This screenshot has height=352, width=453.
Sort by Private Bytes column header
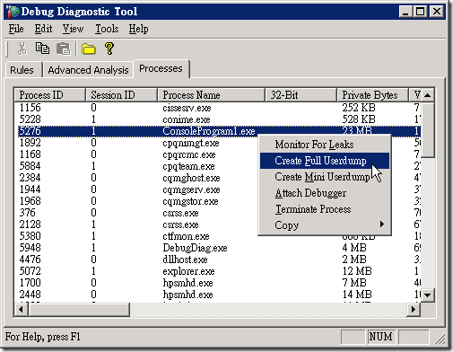[372, 95]
